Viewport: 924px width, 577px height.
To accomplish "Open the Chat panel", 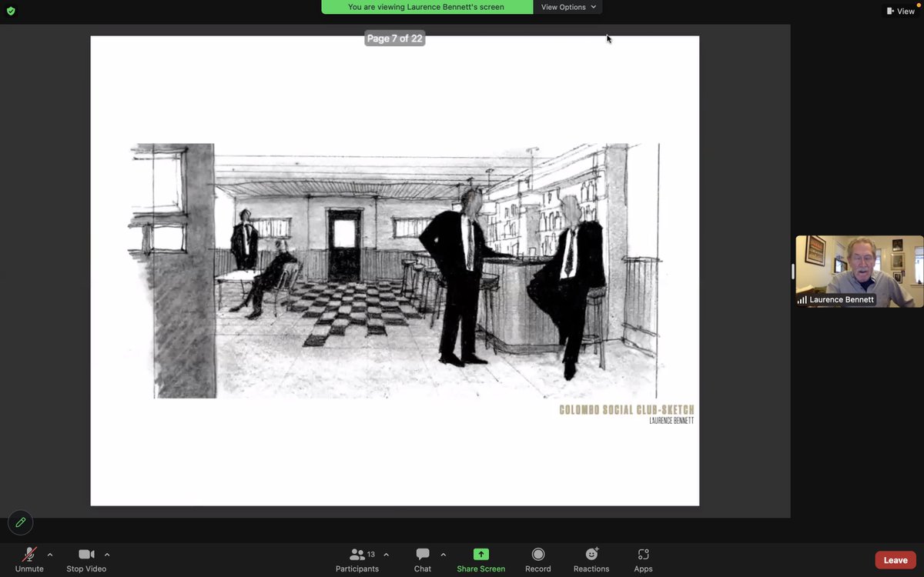I will pos(423,559).
